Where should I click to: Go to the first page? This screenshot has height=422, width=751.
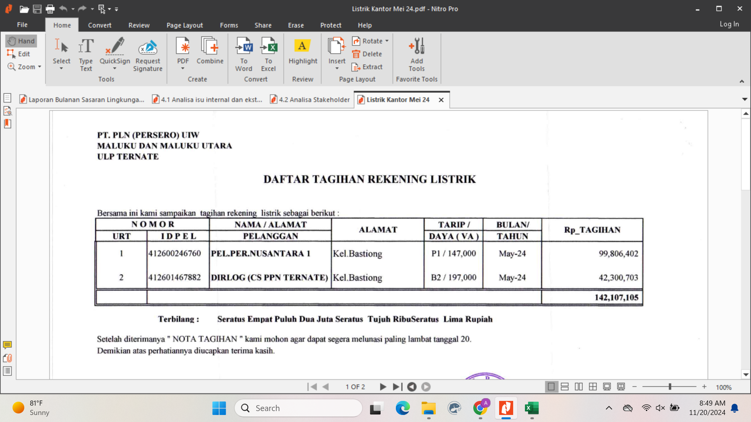(312, 387)
